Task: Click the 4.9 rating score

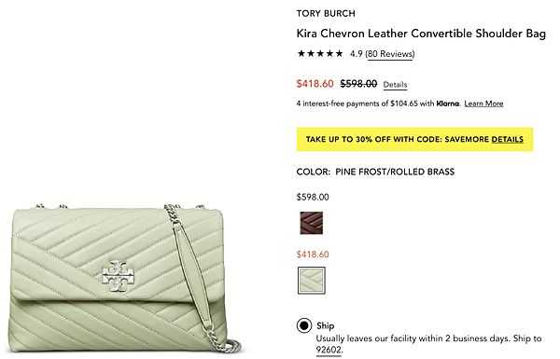Action: [357, 54]
